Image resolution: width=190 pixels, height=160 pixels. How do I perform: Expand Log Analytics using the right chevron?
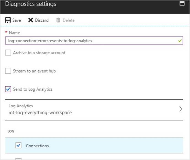(181, 109)
